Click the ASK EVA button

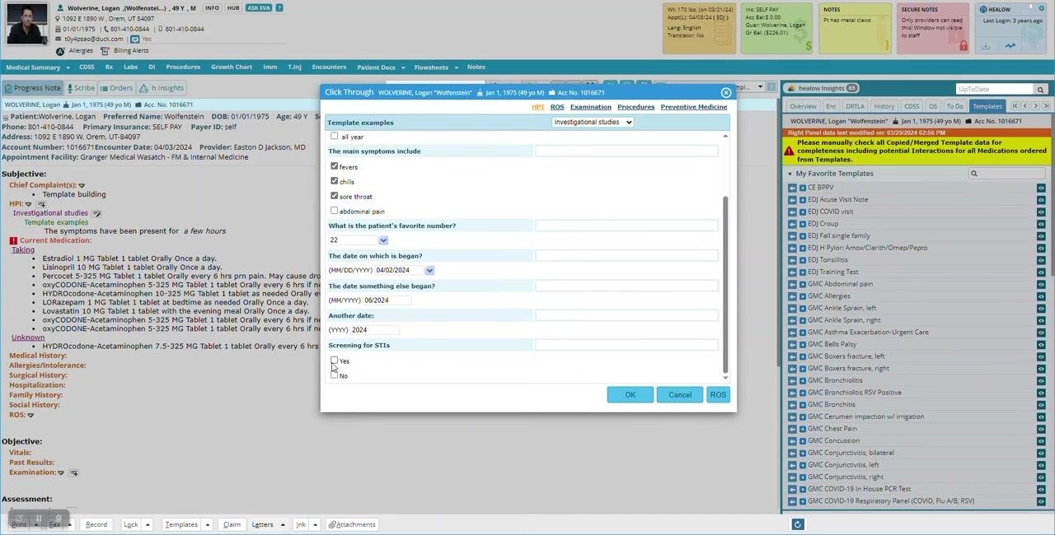coord(259,8)
